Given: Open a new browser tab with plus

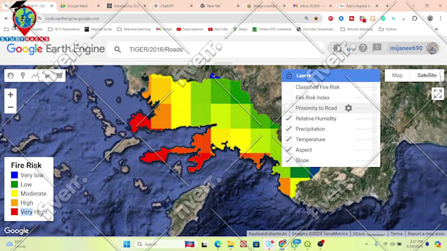Looking at the screenshot, I should (x=387, y=6).
